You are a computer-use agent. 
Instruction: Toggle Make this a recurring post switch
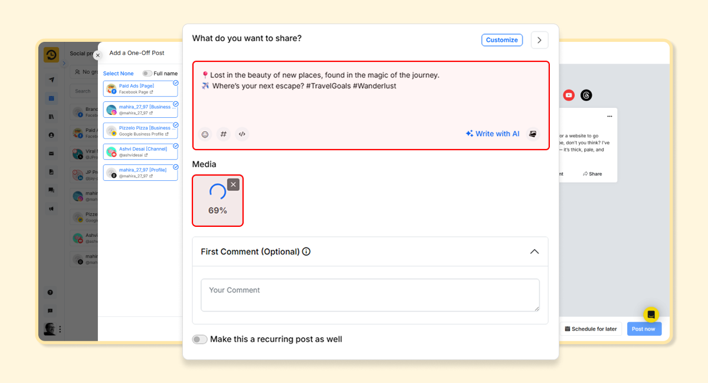(x=200, y=339)
